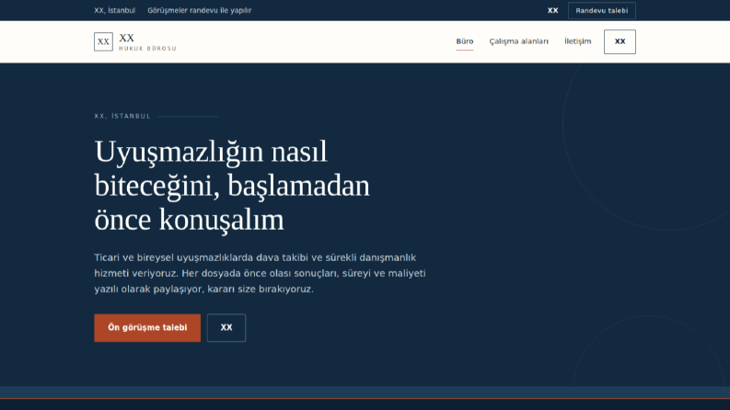Click the outlined XX button beside Ön görüşme talebi
This screenshot has height=410, width=730.
(x=226, y=327)
